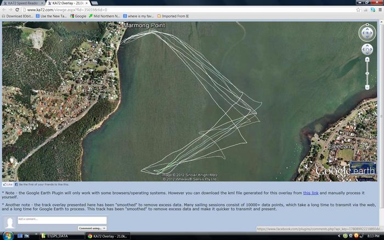
Task: Open the E:\GPS_DATA taskbar window
Action: 60,236
